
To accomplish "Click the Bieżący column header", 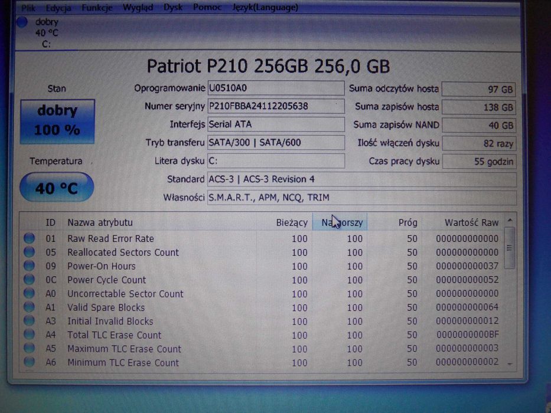I will coord(291,222).
